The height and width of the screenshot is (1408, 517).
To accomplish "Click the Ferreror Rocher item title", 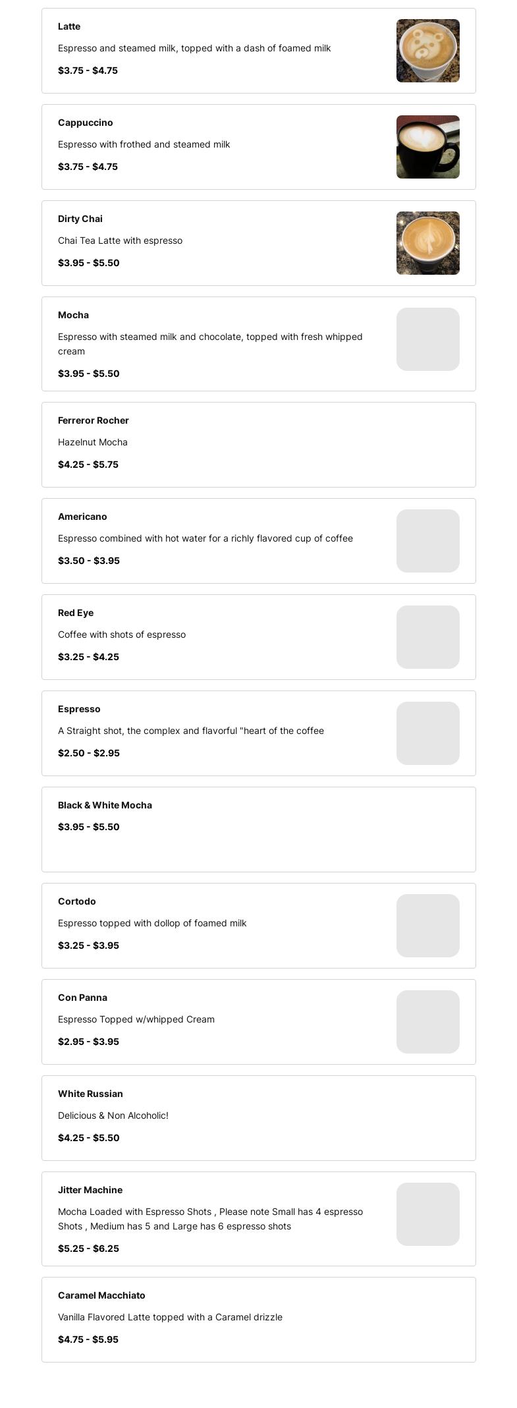I will point(94,420).
